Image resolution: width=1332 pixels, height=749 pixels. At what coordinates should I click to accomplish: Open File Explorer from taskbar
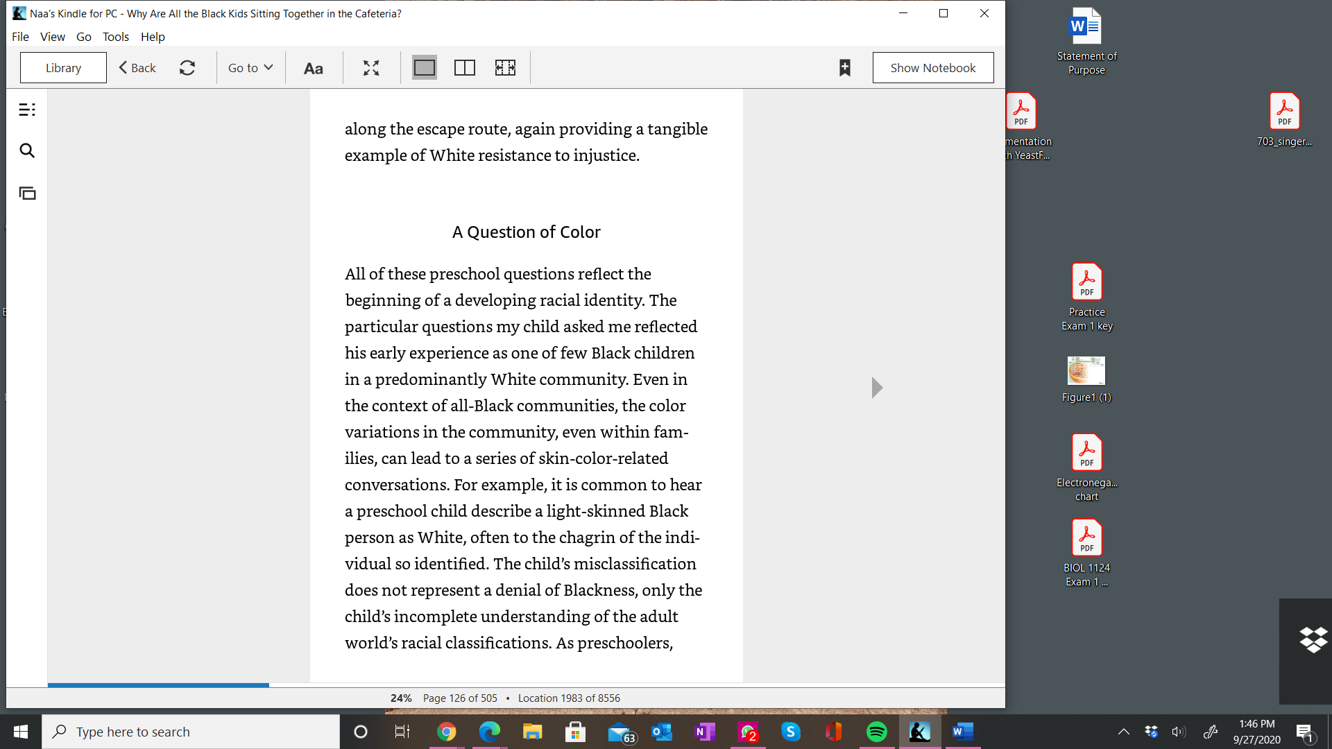(x=532, y=732)
